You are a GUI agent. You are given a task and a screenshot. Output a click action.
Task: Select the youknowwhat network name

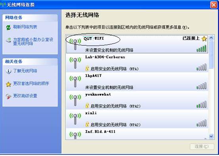pyautogui.click(x=98, y=94)
